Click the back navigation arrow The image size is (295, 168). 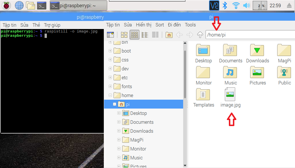click(179, 35)
